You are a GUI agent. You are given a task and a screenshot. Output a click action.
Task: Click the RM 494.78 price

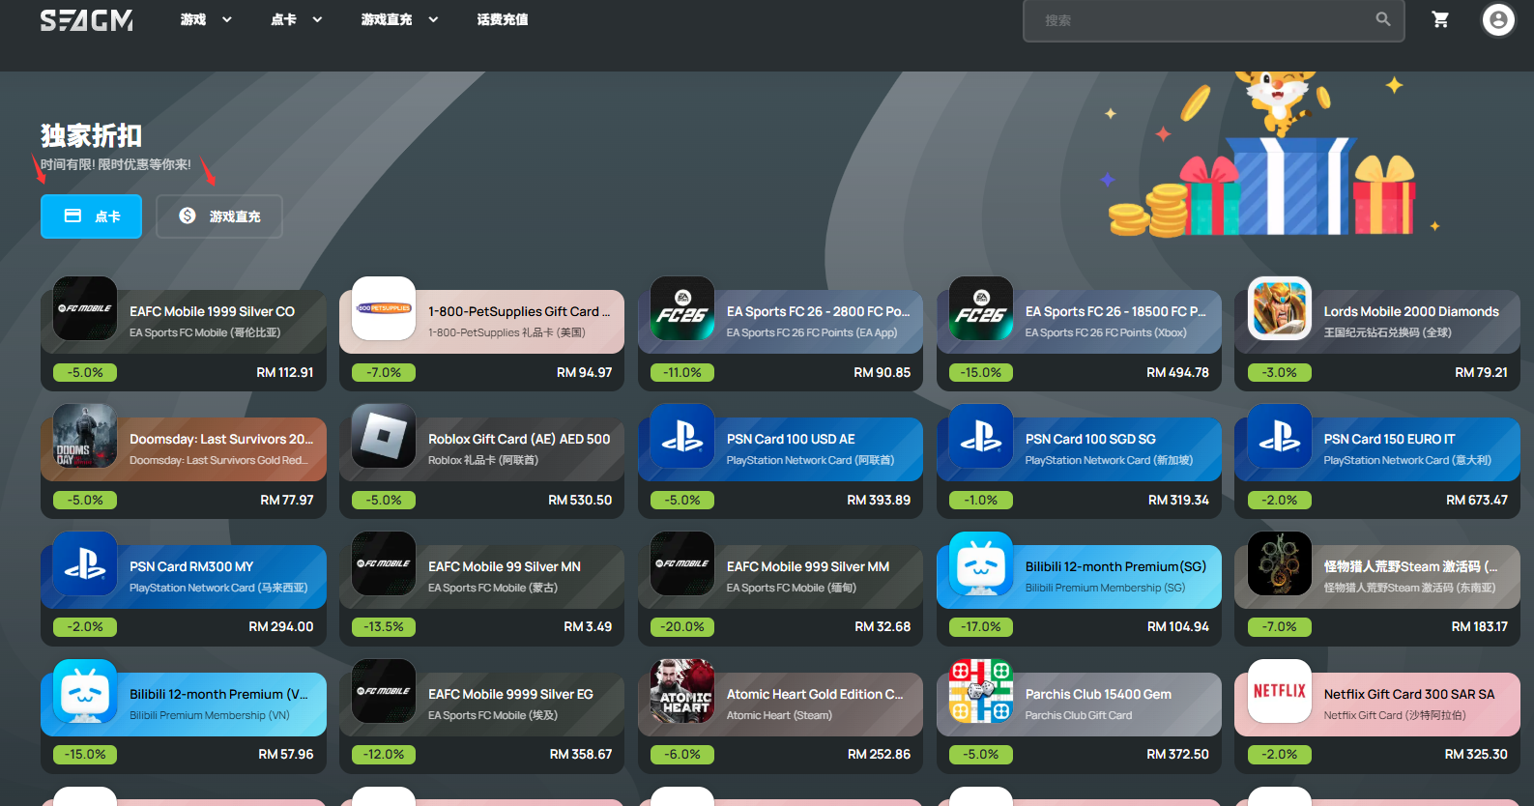(x=1177, y=372)
